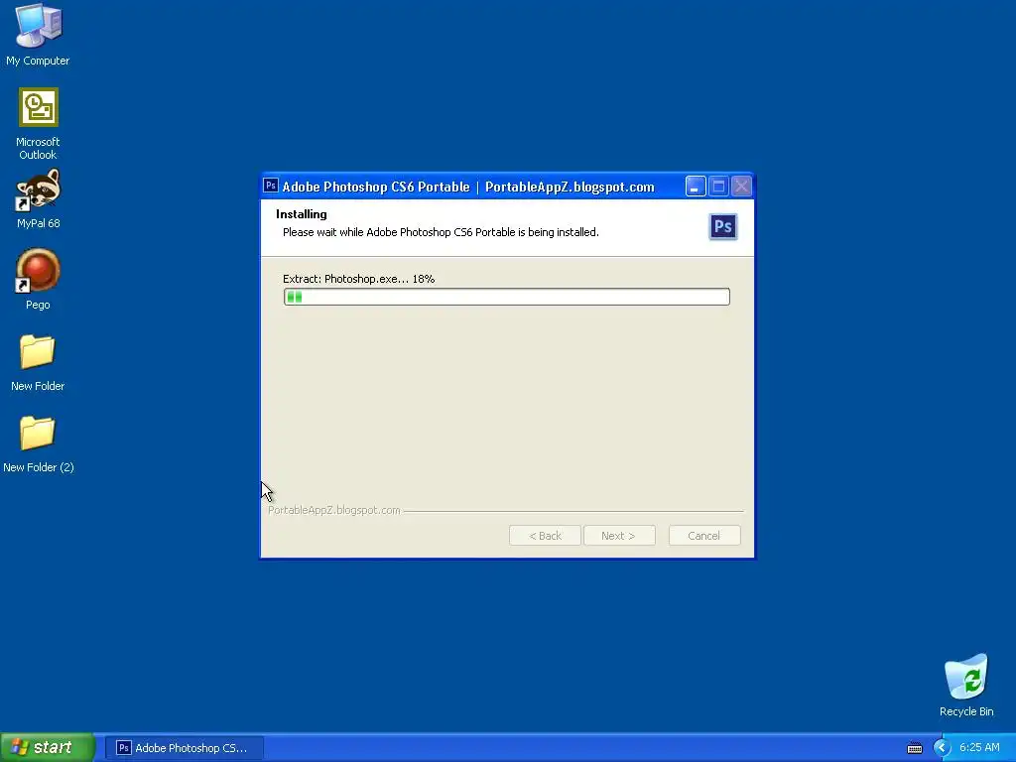The width and height of the screenshot is (1016, 762).
Task: Click the 'Extract: Photoshop.exe... 18%' status text
Action: [358, 279]
